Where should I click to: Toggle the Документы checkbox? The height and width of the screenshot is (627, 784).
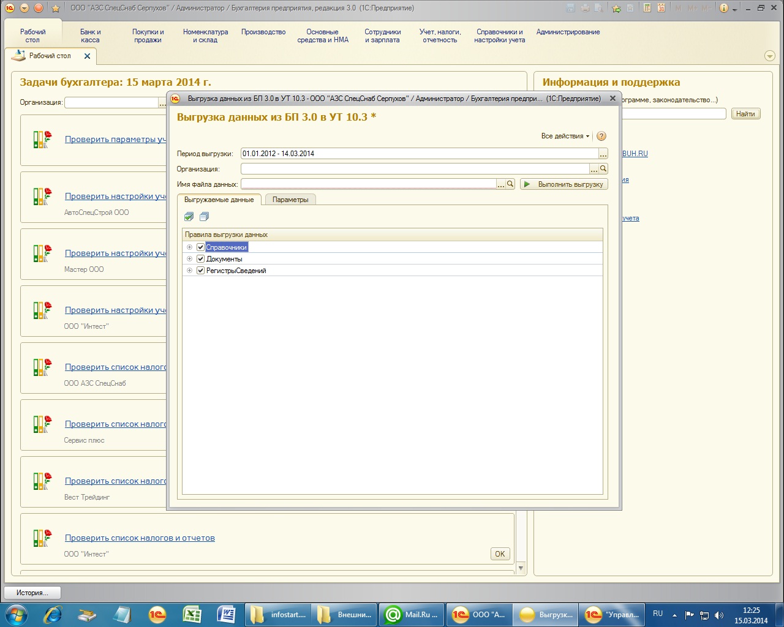click(200, 259)
